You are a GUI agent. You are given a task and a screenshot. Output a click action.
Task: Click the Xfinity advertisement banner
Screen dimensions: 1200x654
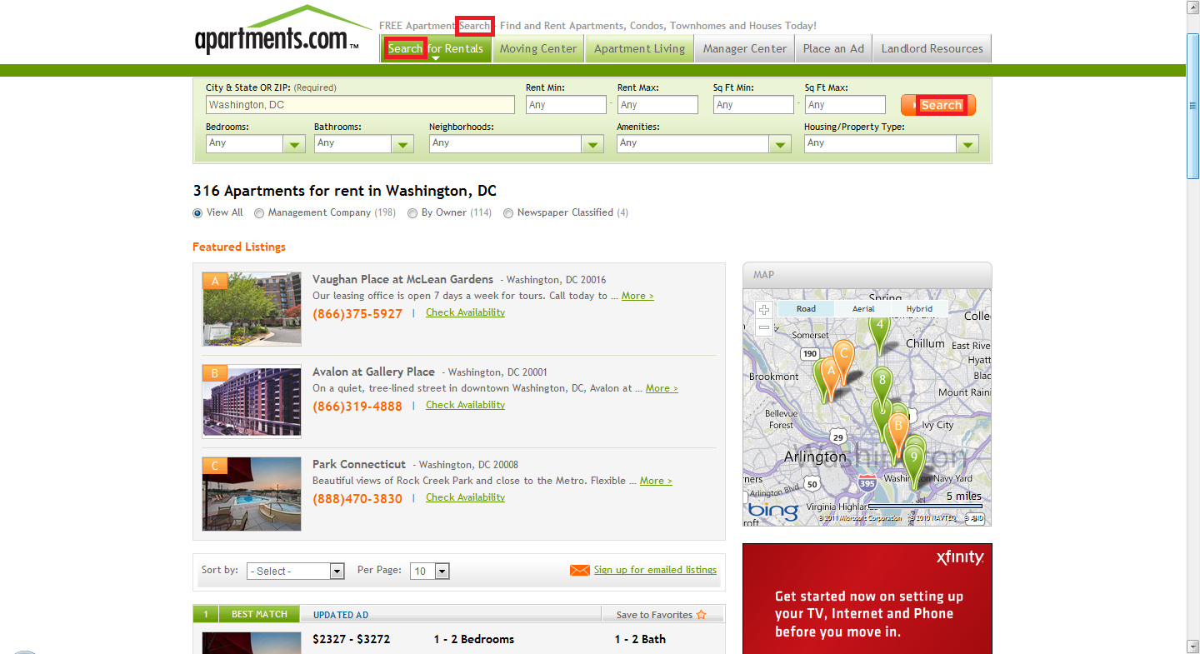pos(867,598)
